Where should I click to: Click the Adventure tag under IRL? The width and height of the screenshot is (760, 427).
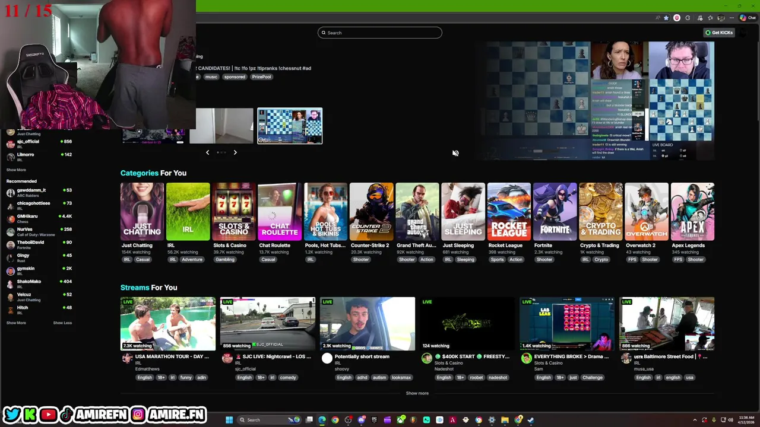coord(192,260)
